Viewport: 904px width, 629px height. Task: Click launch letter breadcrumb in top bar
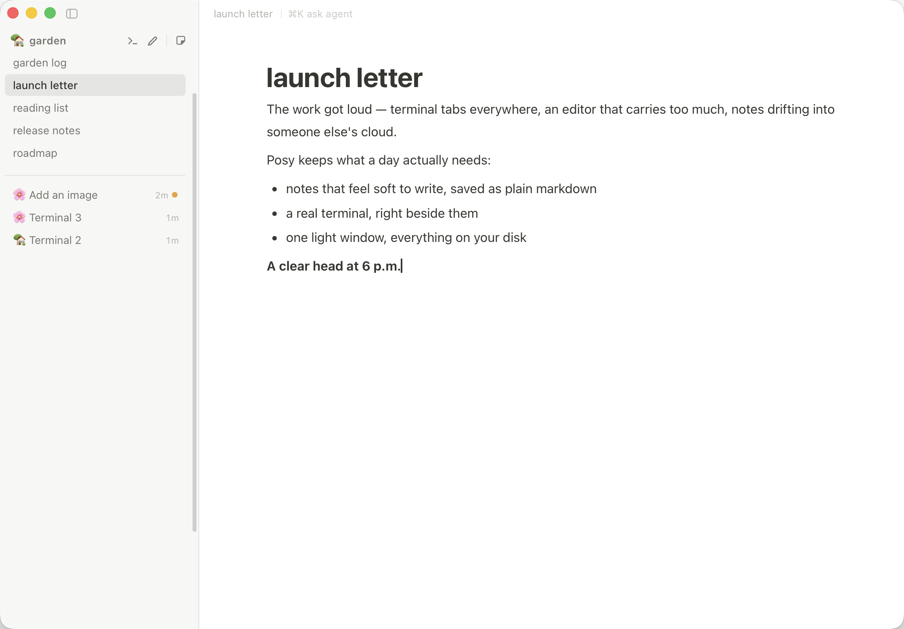coord(243,14)
